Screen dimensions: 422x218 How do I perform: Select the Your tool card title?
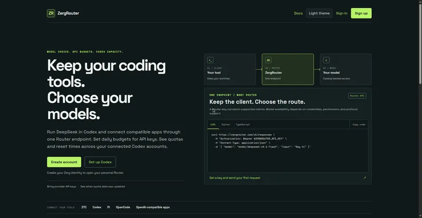click(x=214, y=73)
